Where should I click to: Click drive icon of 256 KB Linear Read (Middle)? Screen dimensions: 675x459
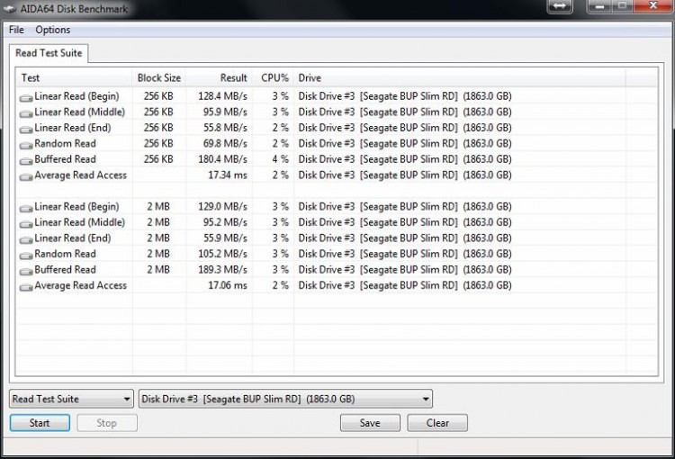(26, 113)
